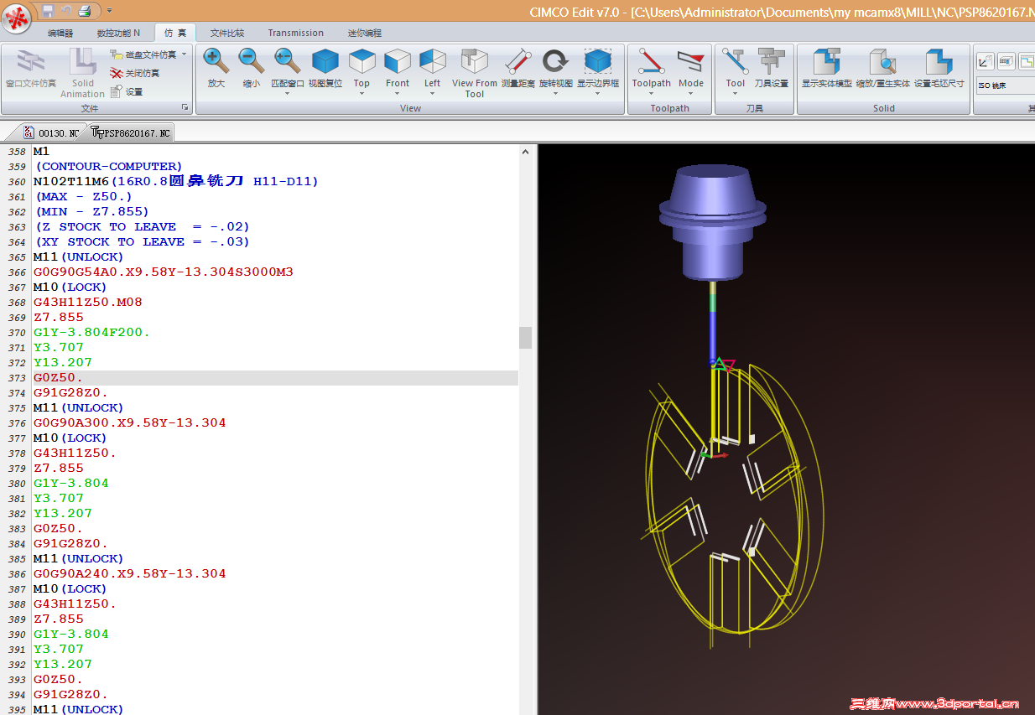
Task: Switch to the Top view cube
Action: pos(361,61)
